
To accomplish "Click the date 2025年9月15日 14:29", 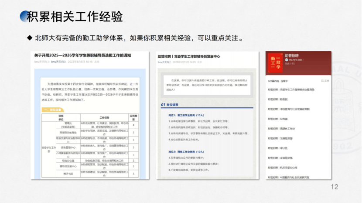I will pyautogui.click(x=184, y=62).
